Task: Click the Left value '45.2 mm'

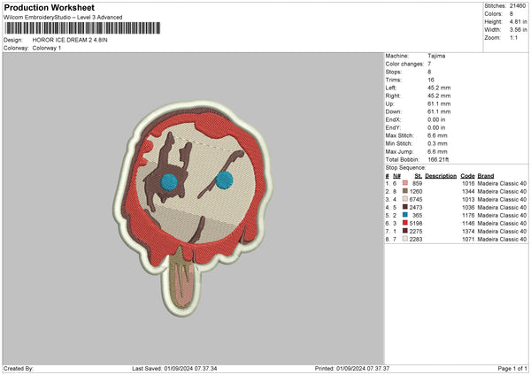Action: click(x=439, y=88)
